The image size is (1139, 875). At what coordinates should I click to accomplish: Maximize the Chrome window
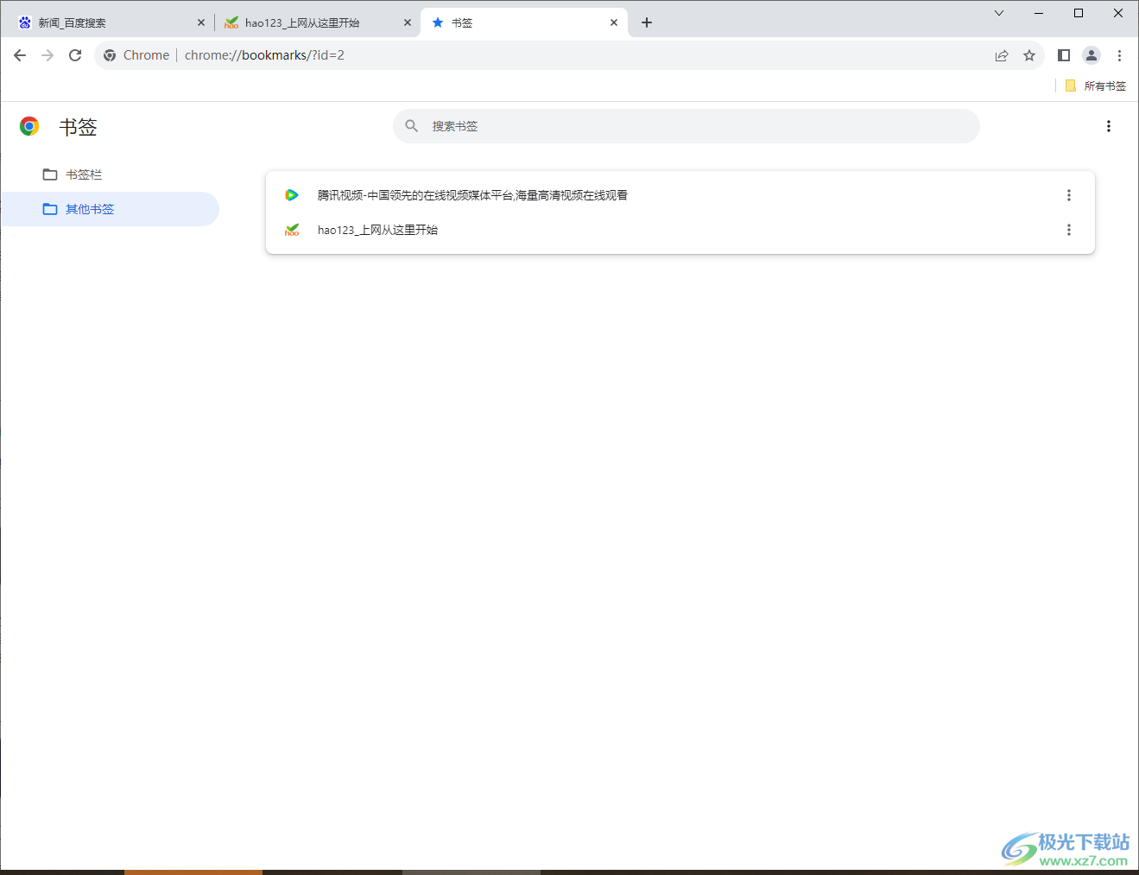click(1079, 13)
